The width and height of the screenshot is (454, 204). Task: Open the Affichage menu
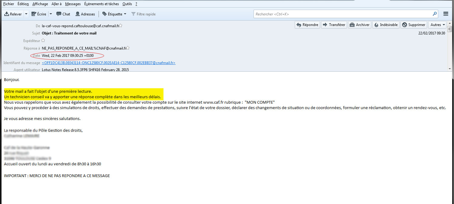pyautogui.click(x=40, y=4)
